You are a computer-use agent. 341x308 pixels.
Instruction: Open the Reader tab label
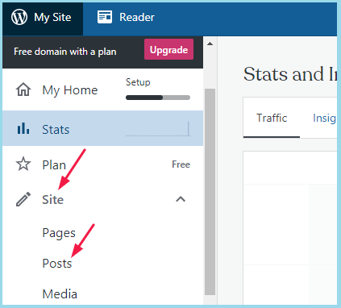137,18
